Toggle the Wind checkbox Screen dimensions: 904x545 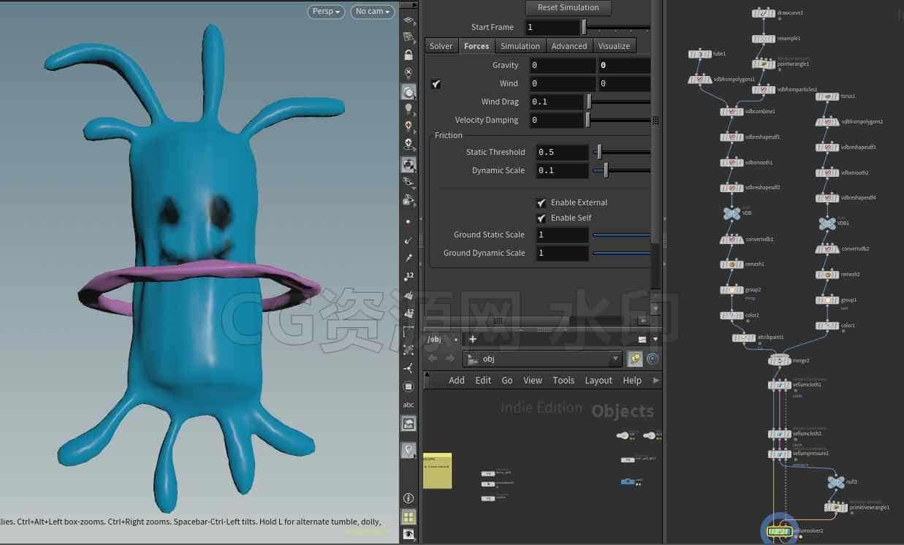pyautogui.click(x=436, y=84)
